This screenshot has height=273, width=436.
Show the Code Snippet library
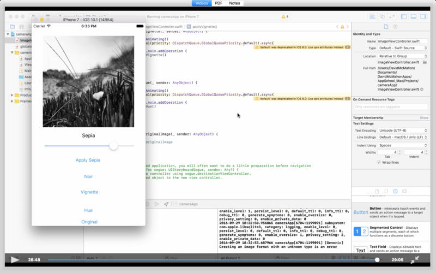[386, 192]
